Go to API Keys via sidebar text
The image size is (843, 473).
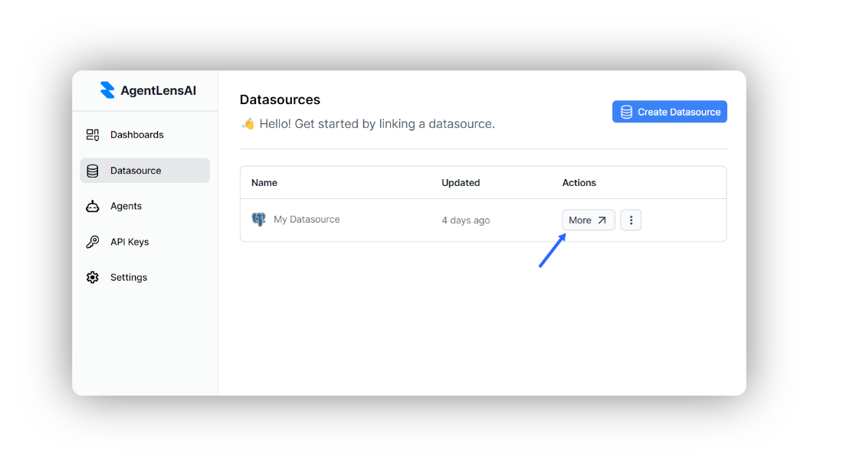pyautogui.click(x=130, y=242)
